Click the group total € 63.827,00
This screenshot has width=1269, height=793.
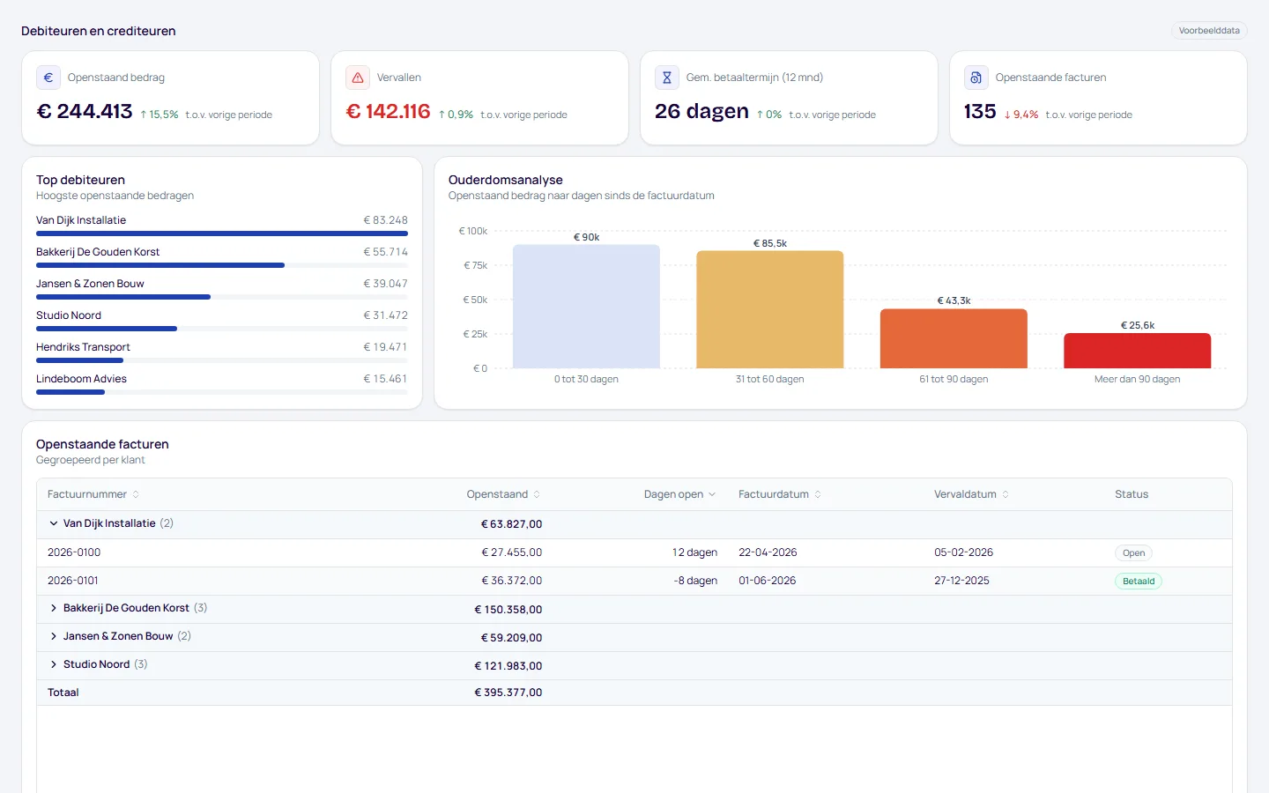(x=511, y=524)
